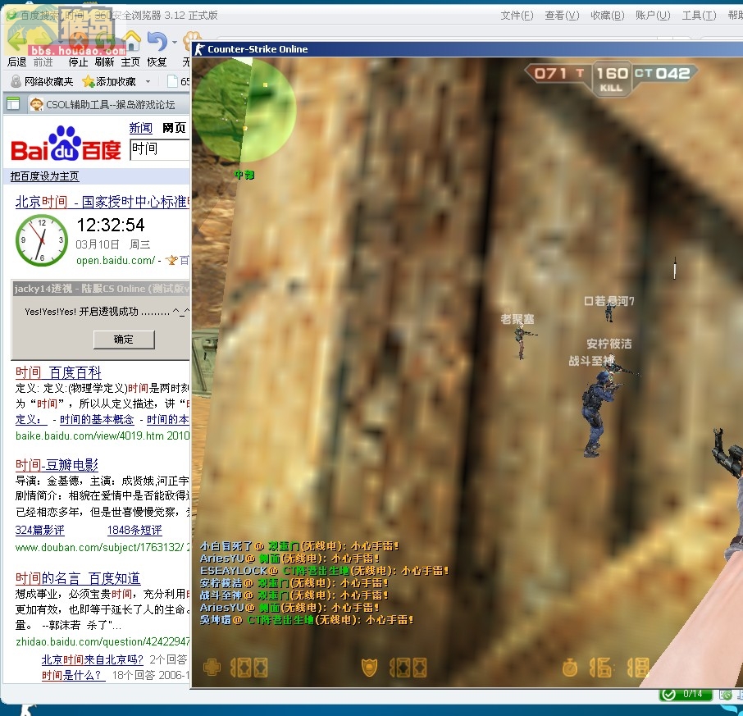The image size is (743, 716).
Task: Click the player name 安柠筱洁 above the soldier
Action: [609, 344]
